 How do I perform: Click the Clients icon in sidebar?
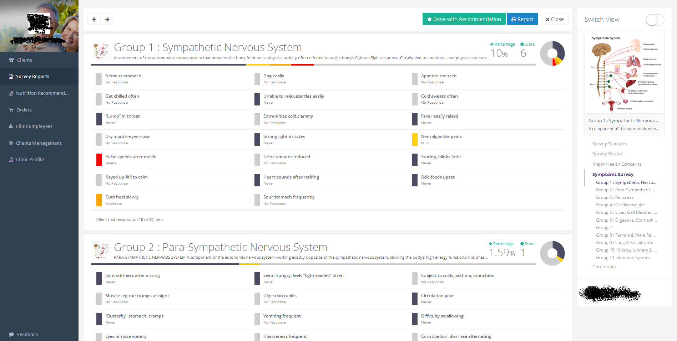pos(11,60)
